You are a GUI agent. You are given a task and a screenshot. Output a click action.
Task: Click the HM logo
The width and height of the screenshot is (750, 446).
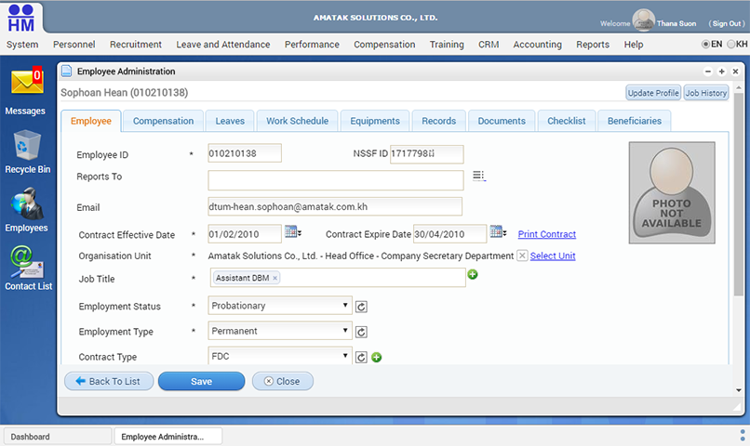click(x=21, y=19)
